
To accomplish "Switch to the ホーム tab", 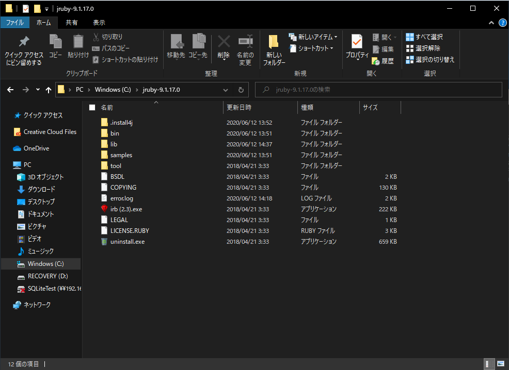I will (44, 22).
